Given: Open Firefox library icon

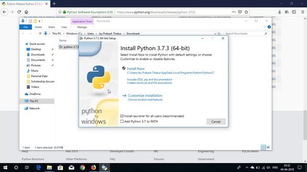Looking at the screenshot, I should (287, 12).
